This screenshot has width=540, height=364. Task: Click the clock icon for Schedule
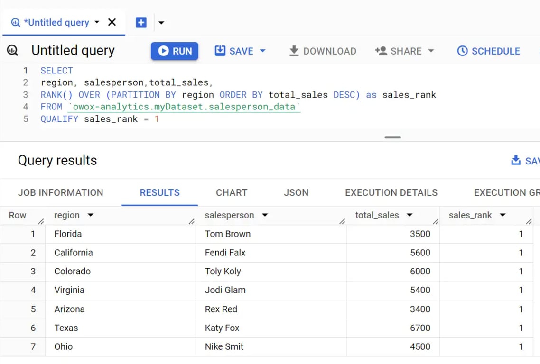[462, 51]
